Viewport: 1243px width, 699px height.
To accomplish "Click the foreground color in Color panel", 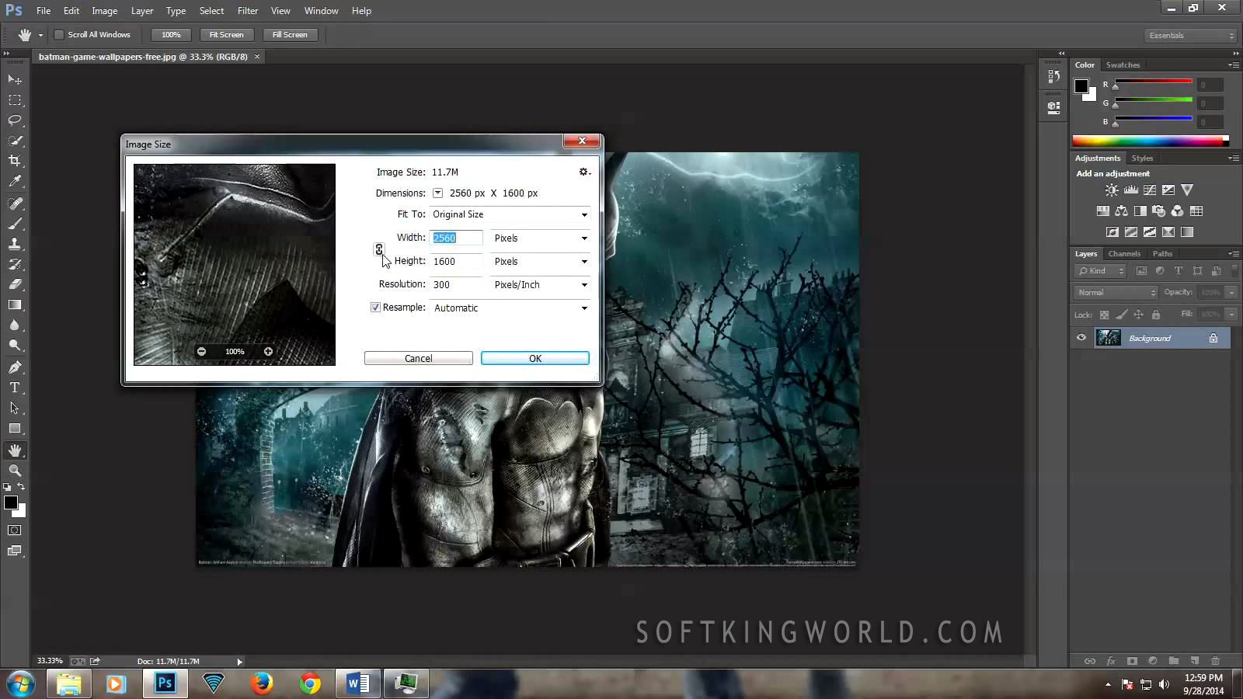I will click(1081, 86).
